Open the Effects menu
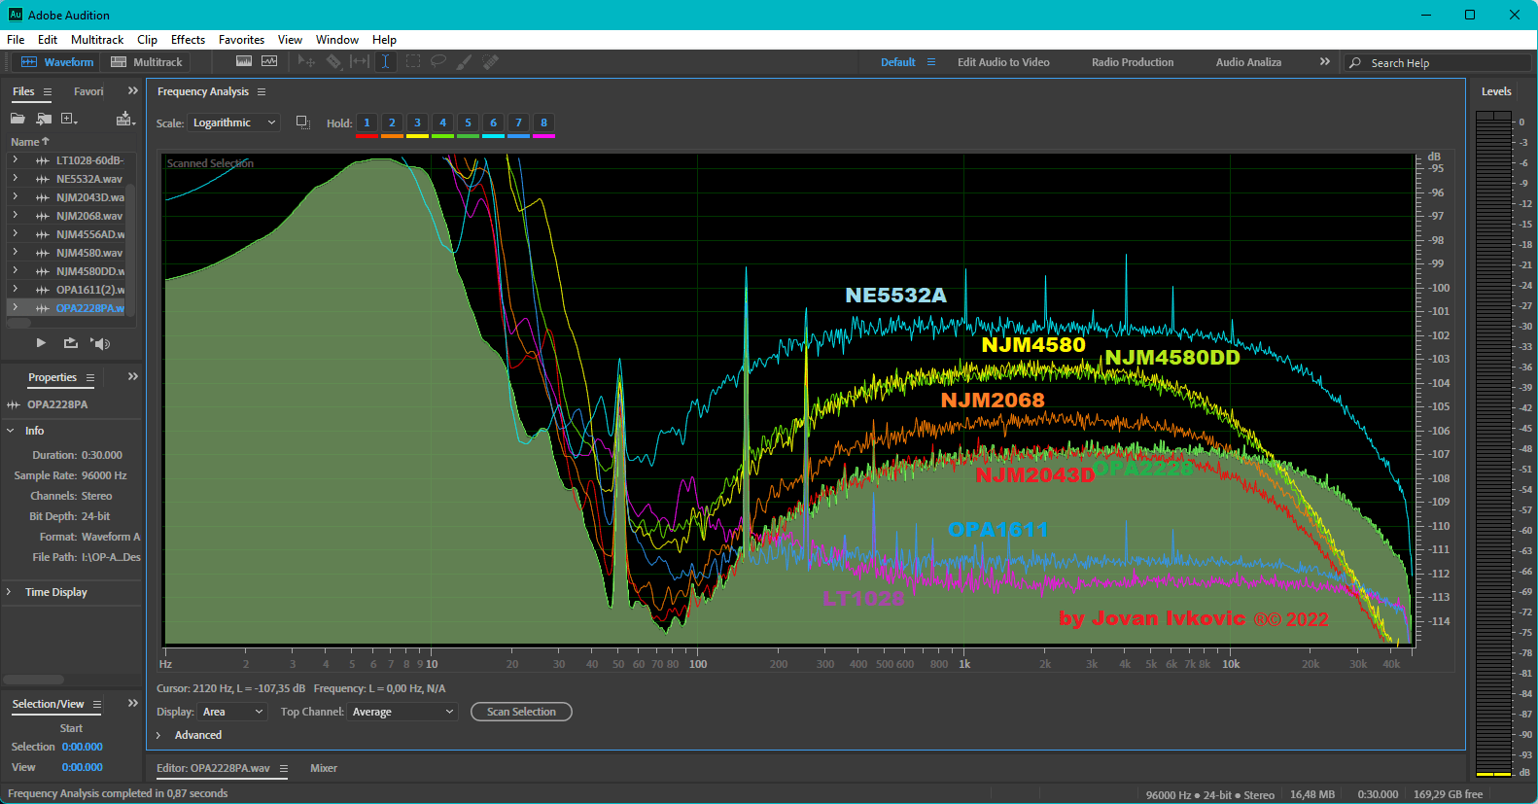This screenshot has width=1538, height=804. 188,40
